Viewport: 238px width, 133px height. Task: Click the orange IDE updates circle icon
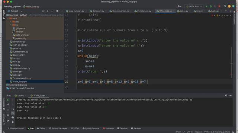pos(229,6)
